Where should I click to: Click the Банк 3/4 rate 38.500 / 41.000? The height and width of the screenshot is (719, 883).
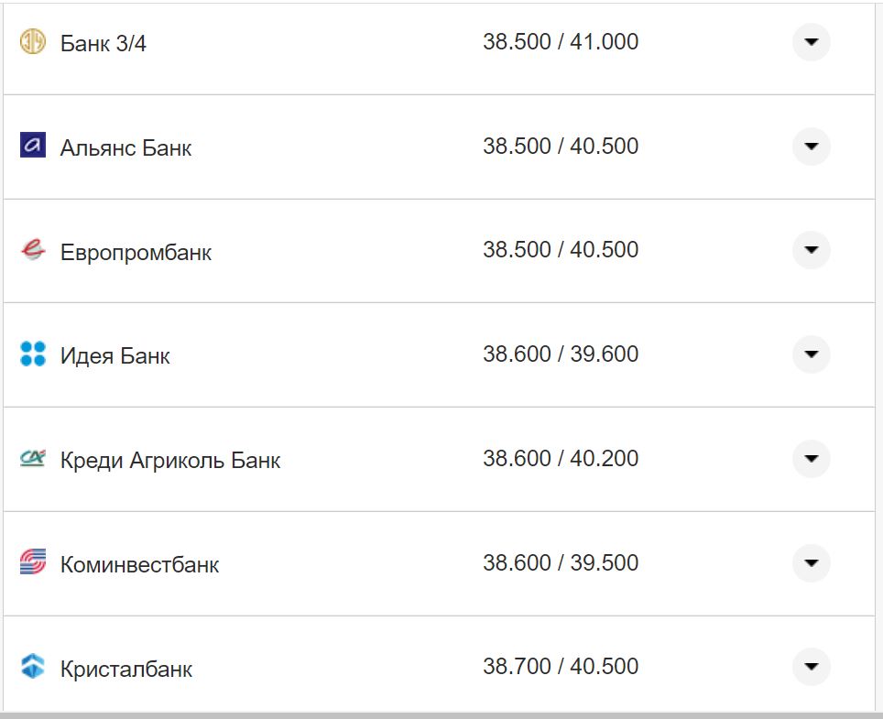point(561,42)
